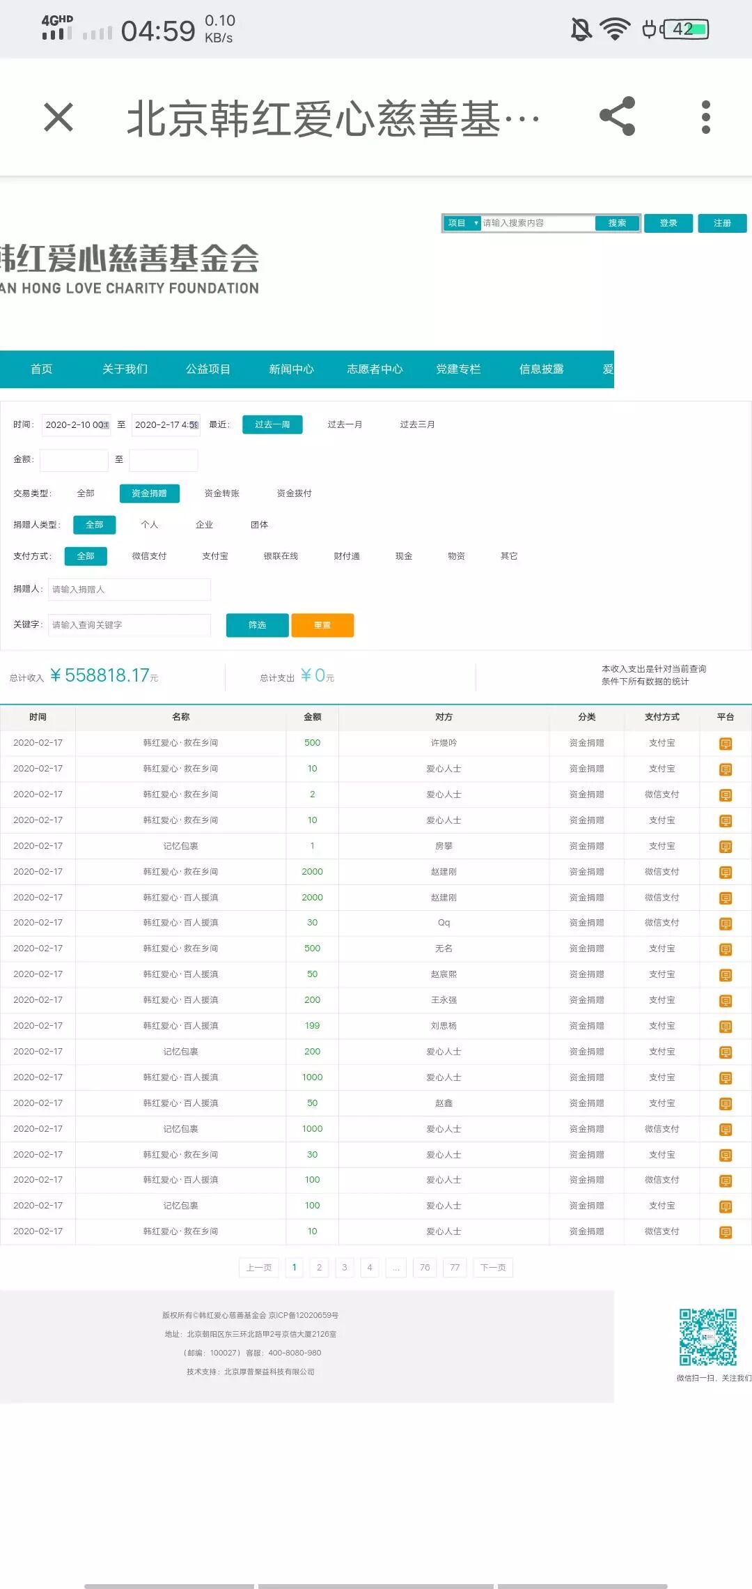Click the 支付方式 column header
The height and width of the screenshot is (1589, 752).
(x=661, y=717)
